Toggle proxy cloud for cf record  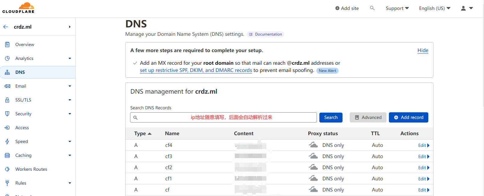[313, 190]
